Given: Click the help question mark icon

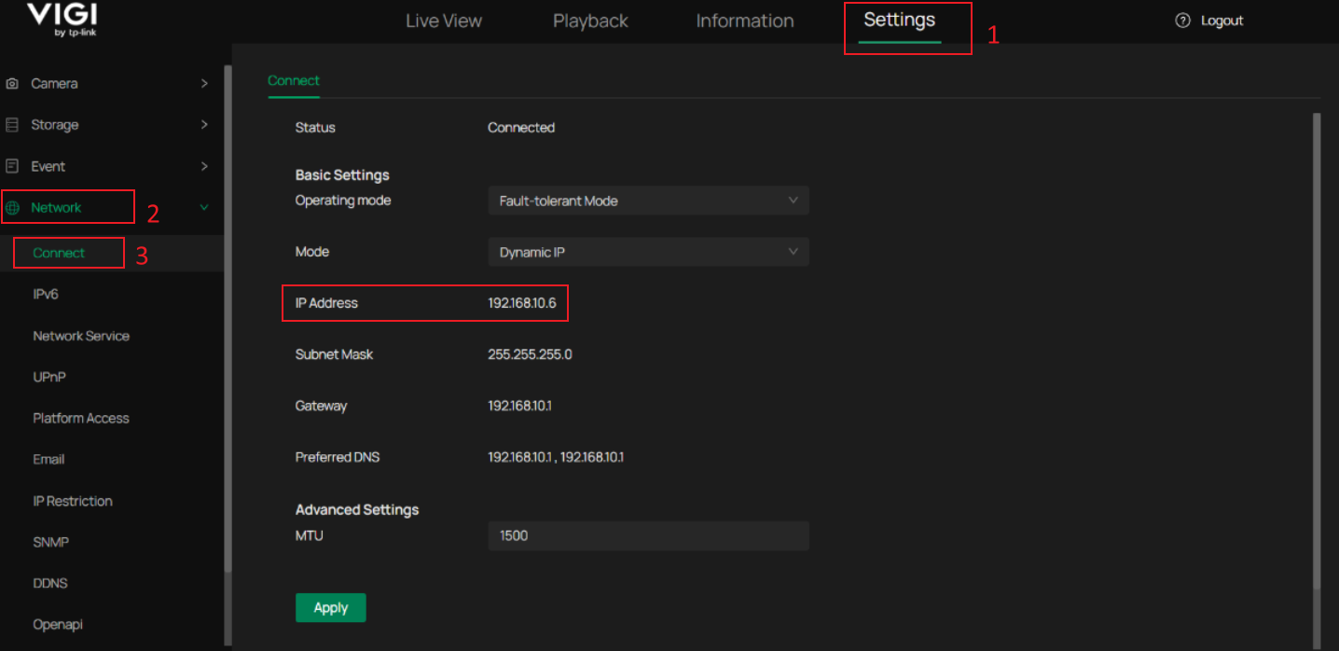Looking at the screenshot, I should click(x=1183, y=21).
